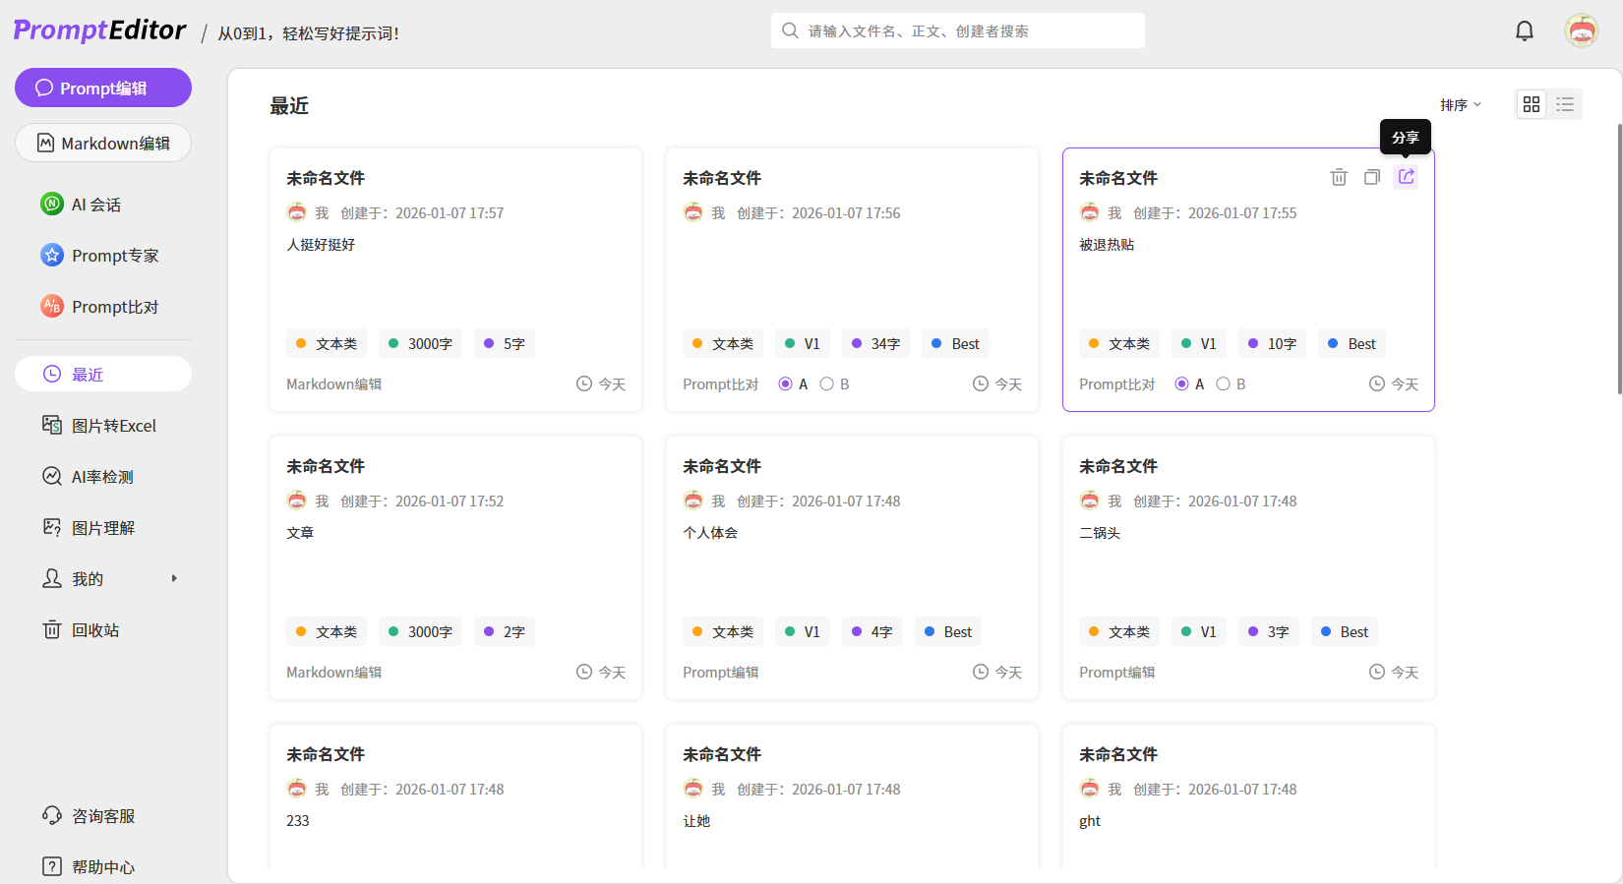Select option B on the 被退热贴 card
Screen dimensions: 1623x884
coord(1224,384)
